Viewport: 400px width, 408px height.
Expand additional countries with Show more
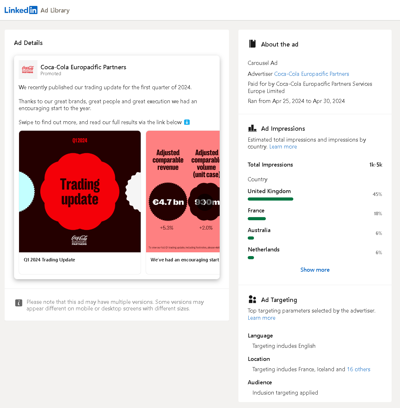click(315, 270)
